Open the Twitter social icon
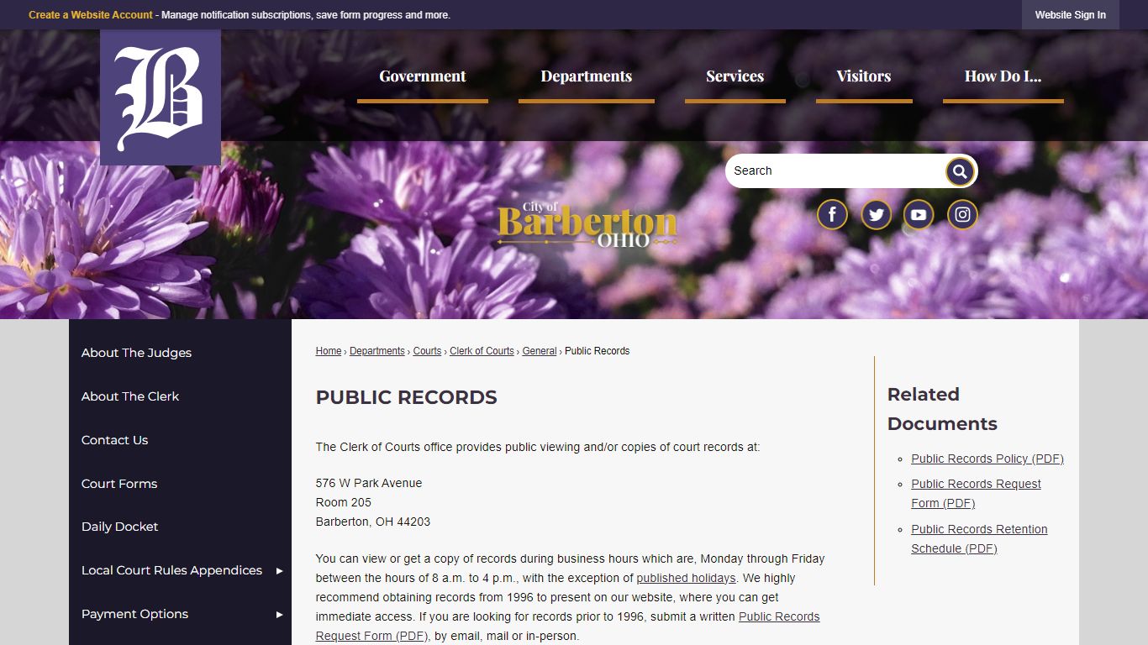This screenshot has width=1148, height=645. [876, 215]
